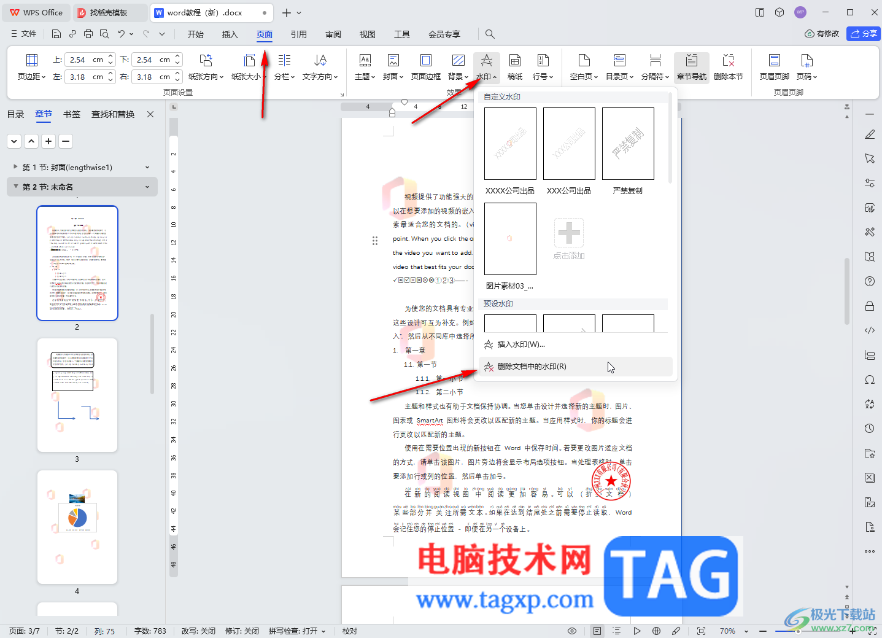This screenshot has height=638, width=882.
Task: Open the page Background options
Action: point(458,67)
